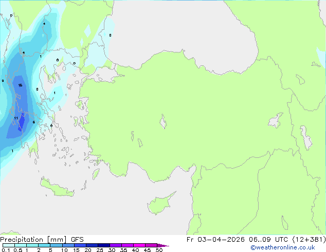Click the 40–45 mm magenta legend swatch
Image resolution: width=326 pixels, height=252 pixels.
(x=139, y=245)
